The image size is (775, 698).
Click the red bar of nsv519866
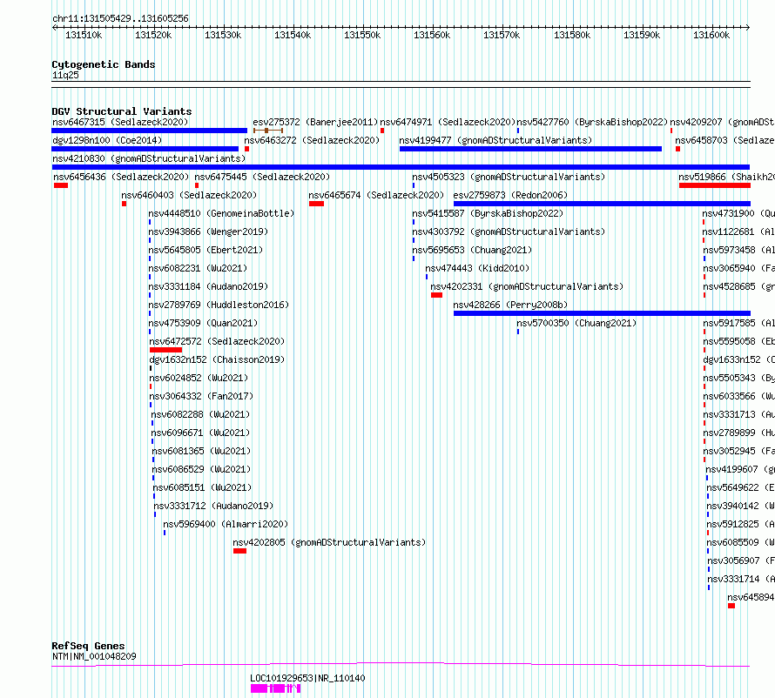(715, 185)
